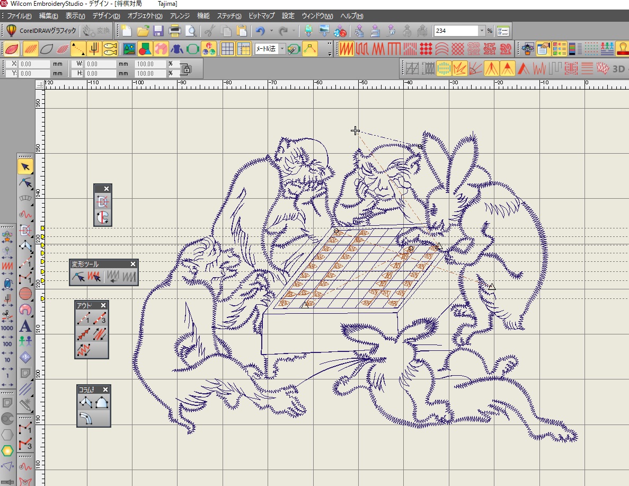Switch to CorelDRAW graphics mode
The image size is (629, 486).
[x=41, y=31]
